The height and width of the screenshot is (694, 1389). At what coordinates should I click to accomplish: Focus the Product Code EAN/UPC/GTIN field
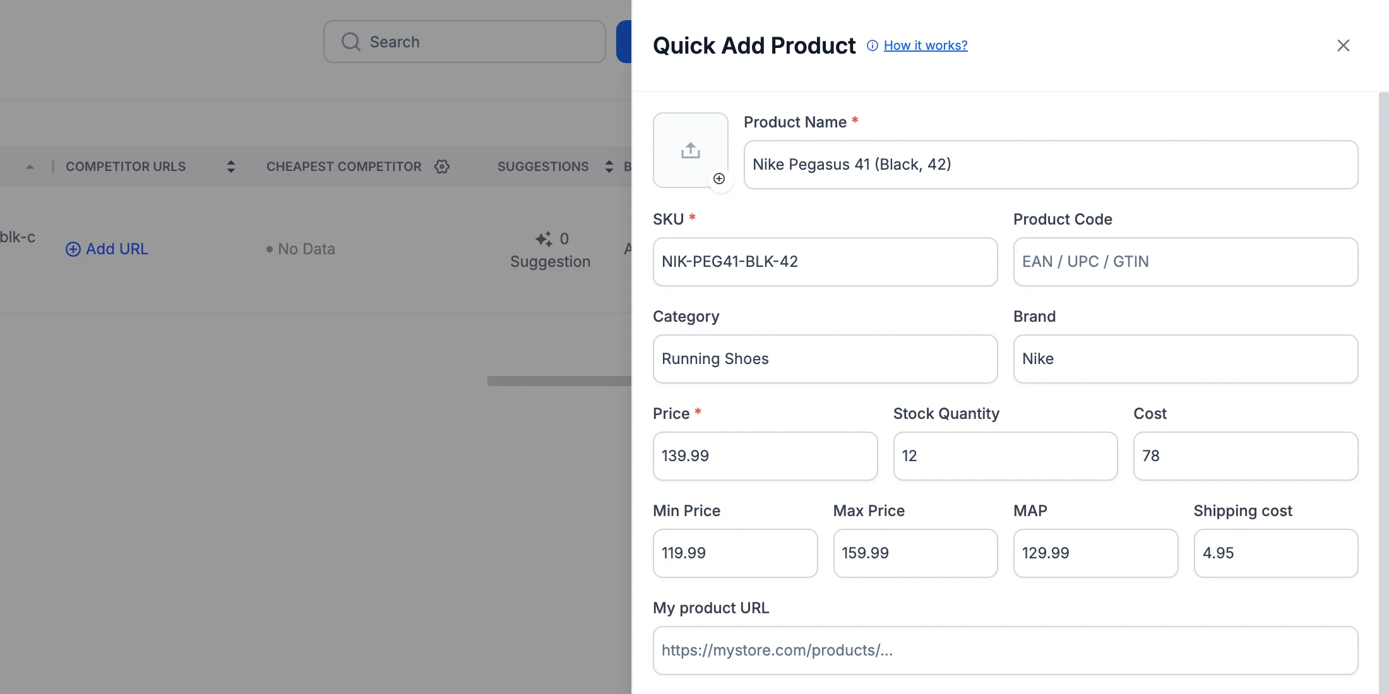tap(1186, 262)
